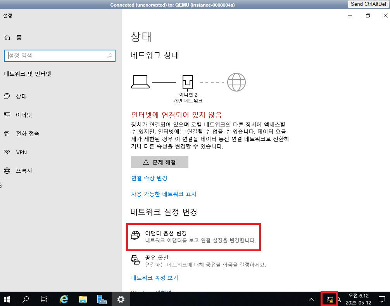Click the 인터넷에 연결되어 있지 않음 status text

[176, 115]
